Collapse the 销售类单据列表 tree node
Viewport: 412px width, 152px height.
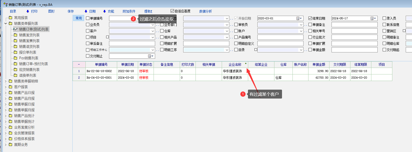click(6, 23)
